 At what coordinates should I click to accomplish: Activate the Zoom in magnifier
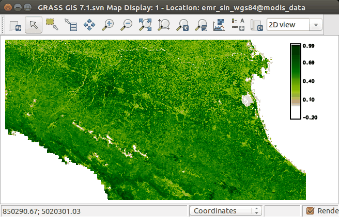tap(107, 24)
